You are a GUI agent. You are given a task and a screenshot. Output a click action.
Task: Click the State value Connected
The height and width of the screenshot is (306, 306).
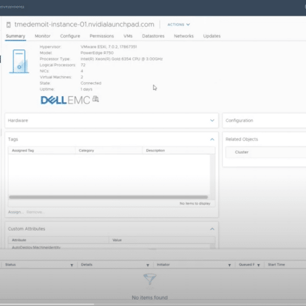[90, 83]
